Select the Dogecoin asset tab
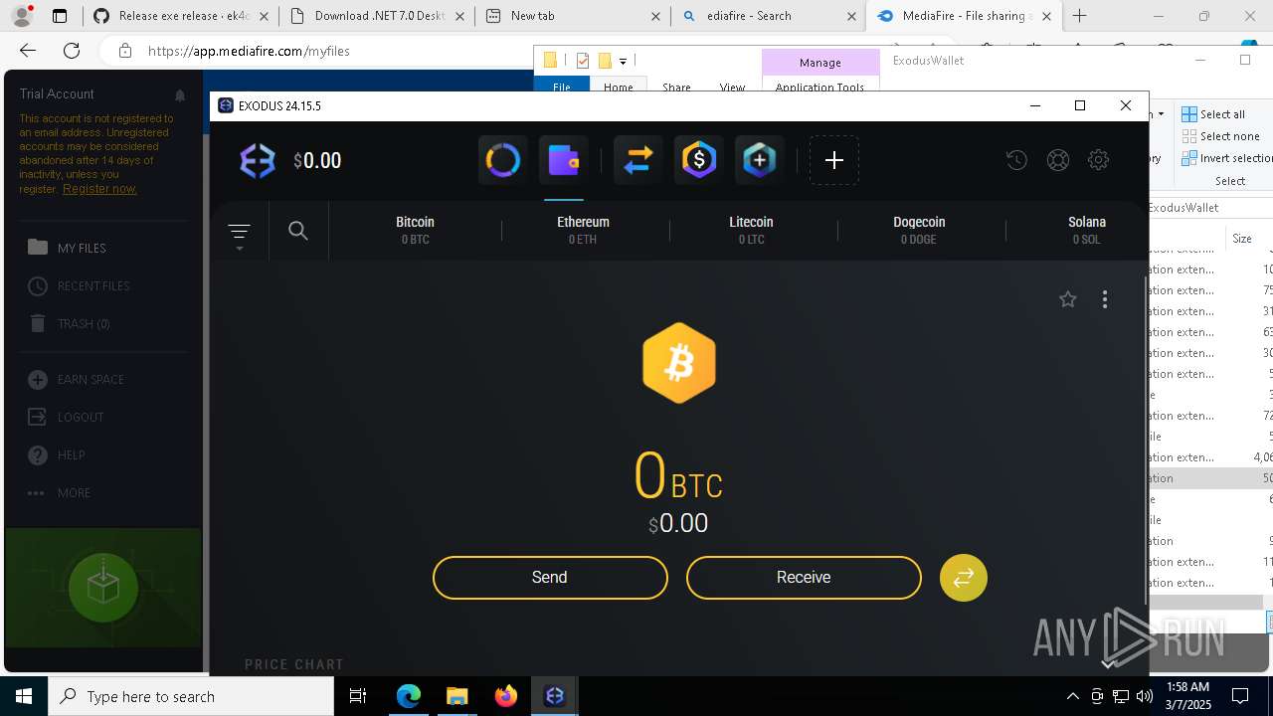This screenshot has width=1273, height=716. (919, 231)
